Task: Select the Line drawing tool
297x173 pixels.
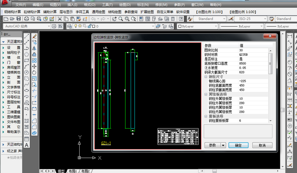Action: (x=27, y=36)
